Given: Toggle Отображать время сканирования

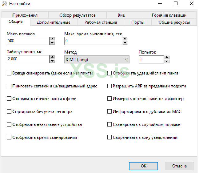Looking at the screenshot, I should (x=9, y=137).
